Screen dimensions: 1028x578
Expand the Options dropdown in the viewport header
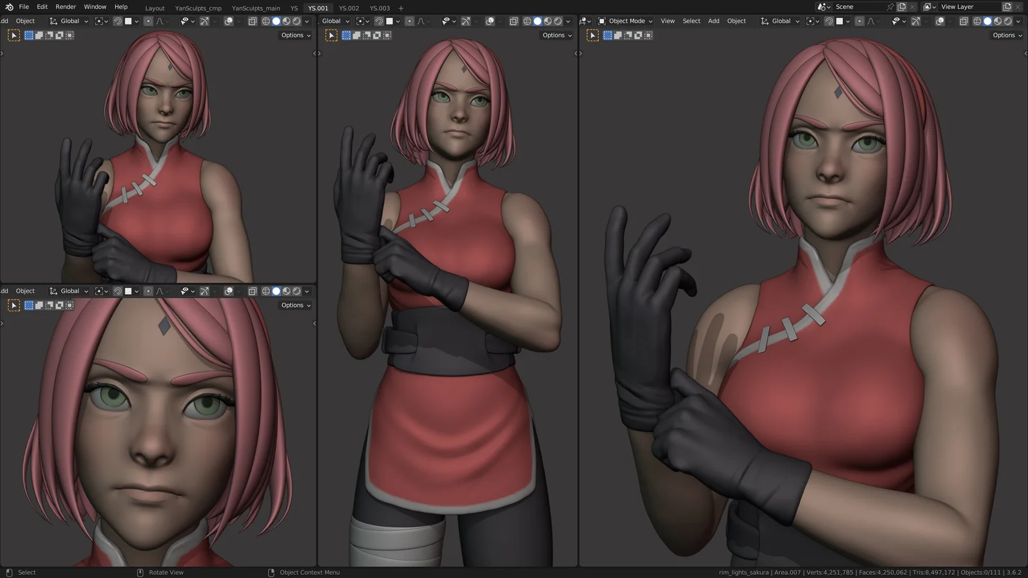(1006, 35)
